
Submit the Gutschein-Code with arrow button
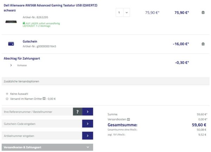(x=88, y=124)
